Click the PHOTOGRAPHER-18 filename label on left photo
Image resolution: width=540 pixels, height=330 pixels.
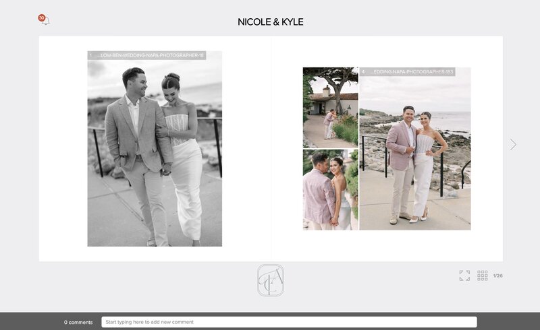[x=148, y=55]
